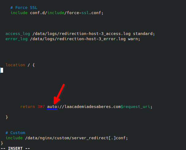This screenshot has height=150, width=186.
Task: Click the word 'warn;' on the error_log line
Action: click(134, 39)
